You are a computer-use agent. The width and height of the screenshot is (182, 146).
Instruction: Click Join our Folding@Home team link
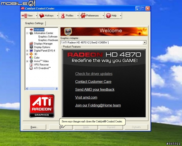pos(98,105)
